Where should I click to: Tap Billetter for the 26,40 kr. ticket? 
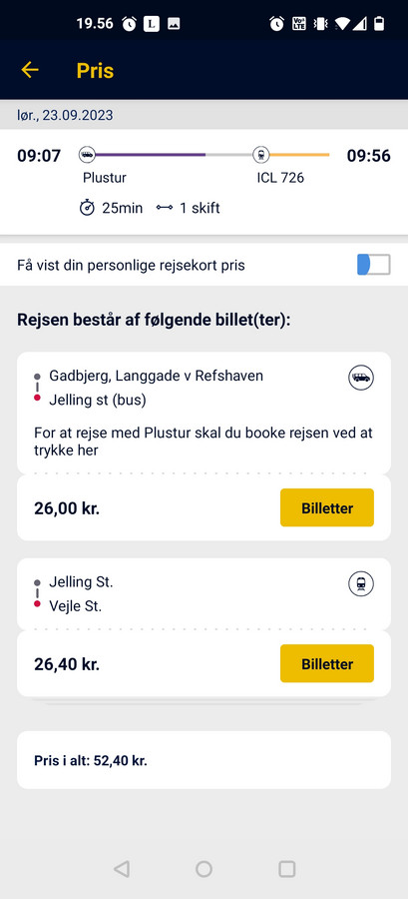point(327,663)
